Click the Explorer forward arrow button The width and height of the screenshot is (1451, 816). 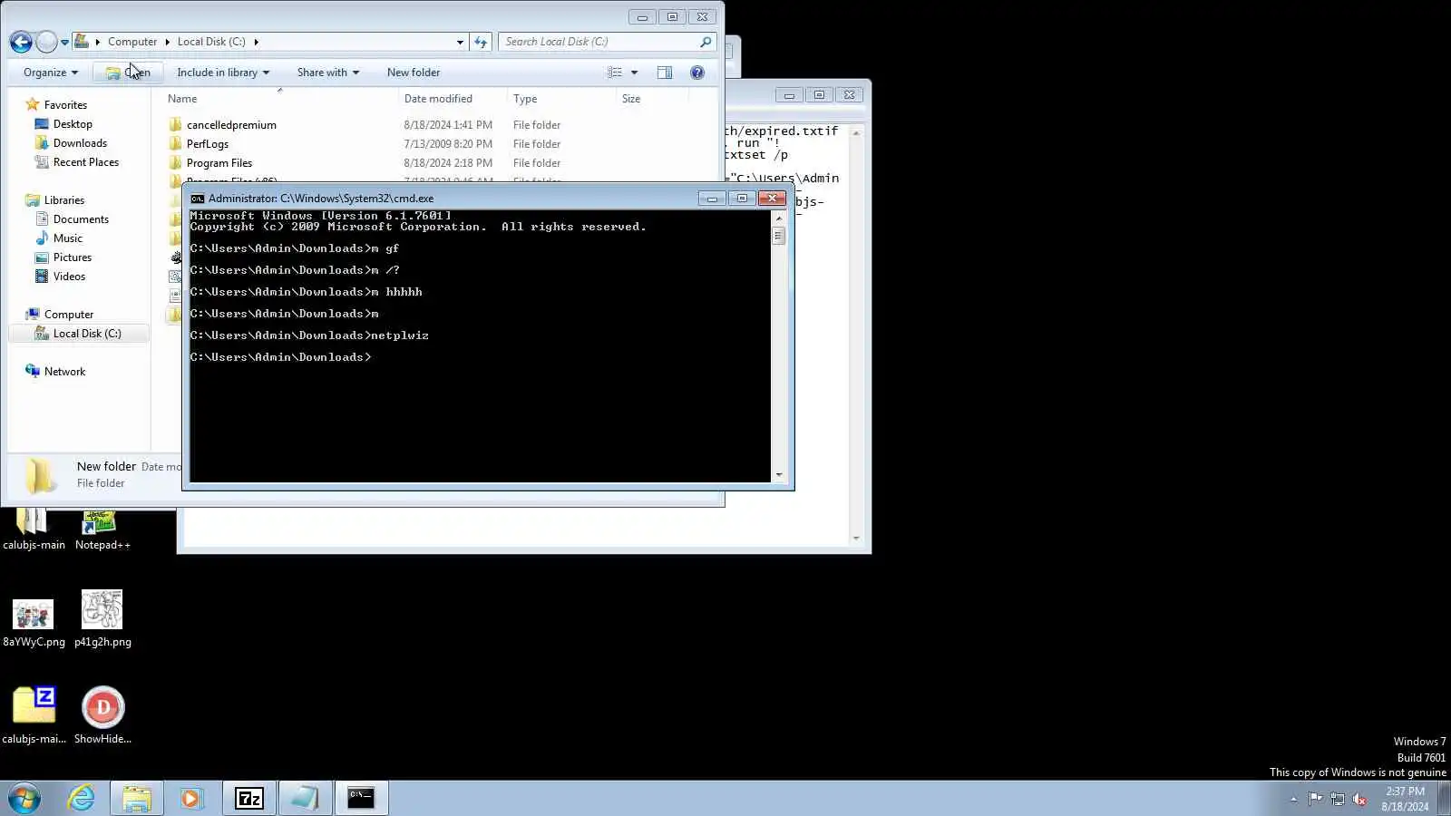click(x=46, y=42)
